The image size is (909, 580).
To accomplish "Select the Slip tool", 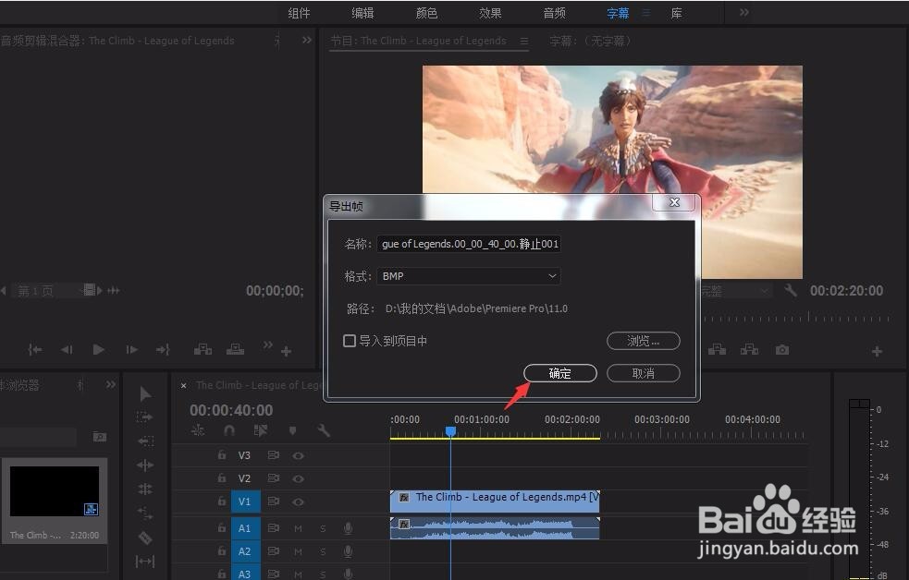I will (145, 562).
